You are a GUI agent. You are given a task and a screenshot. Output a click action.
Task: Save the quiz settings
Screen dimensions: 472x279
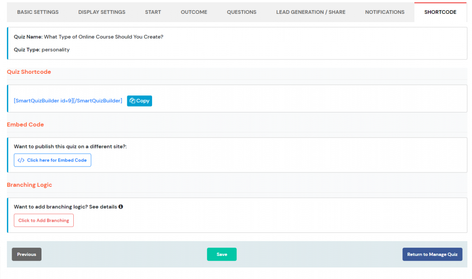point(221,254)
